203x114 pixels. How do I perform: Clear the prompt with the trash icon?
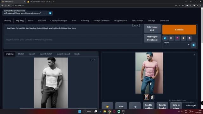tap(171, 38)
